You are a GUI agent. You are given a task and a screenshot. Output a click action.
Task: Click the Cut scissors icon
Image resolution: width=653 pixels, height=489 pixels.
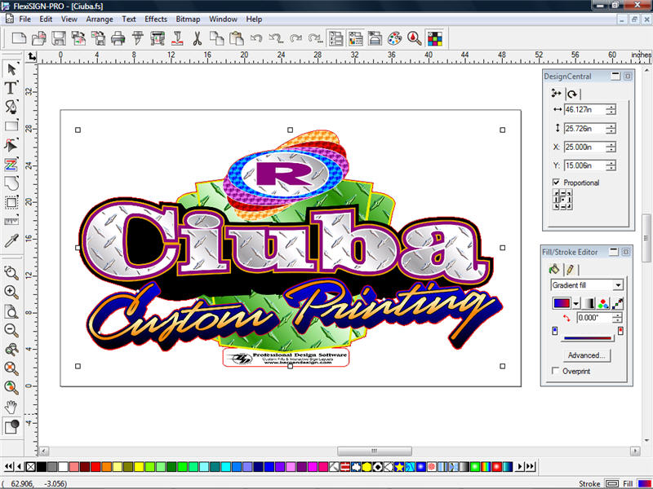click(198, 37)
